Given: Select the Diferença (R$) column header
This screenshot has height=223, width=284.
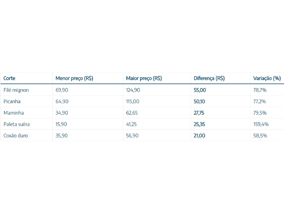Looking at the screenshot, I should click(209, 78).
